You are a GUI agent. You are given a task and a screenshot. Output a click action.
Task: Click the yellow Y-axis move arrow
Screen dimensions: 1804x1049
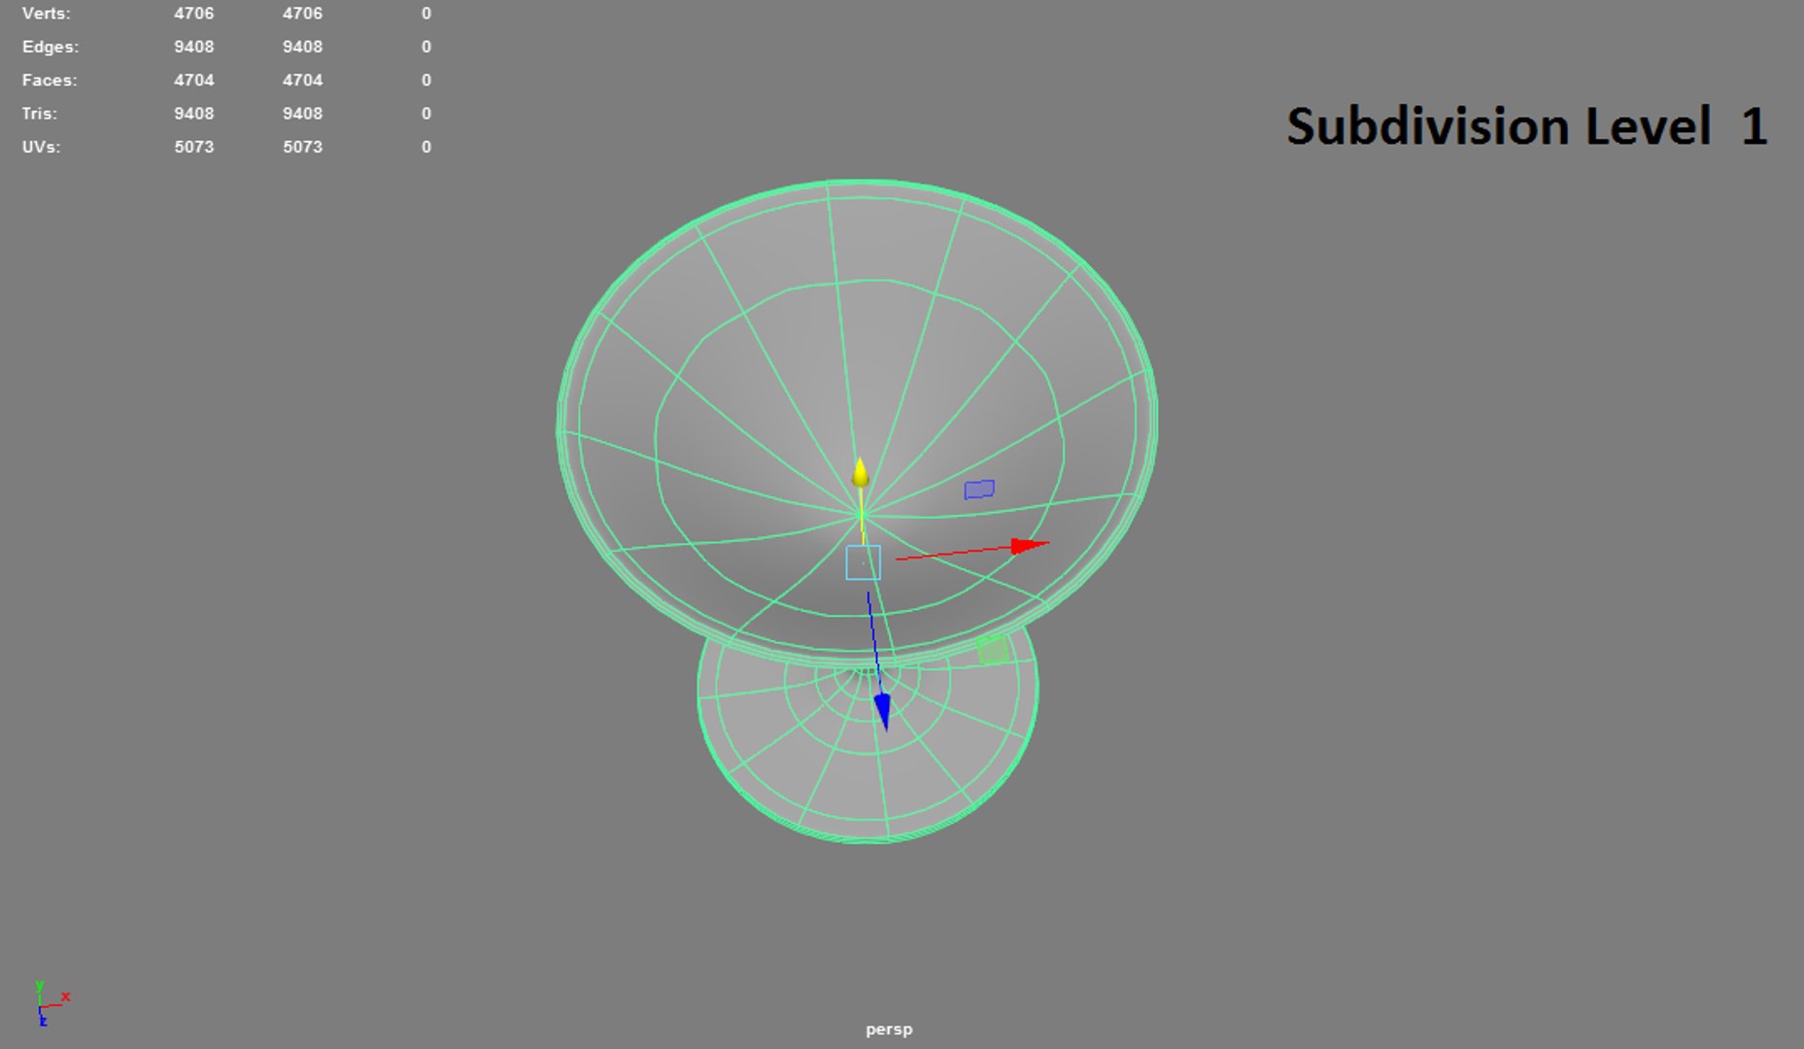861,474
